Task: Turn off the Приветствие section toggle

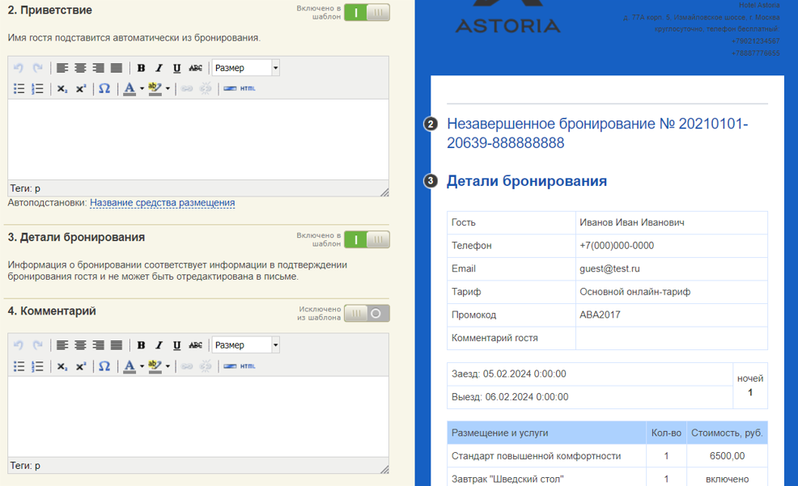Action: coord(367,13)
